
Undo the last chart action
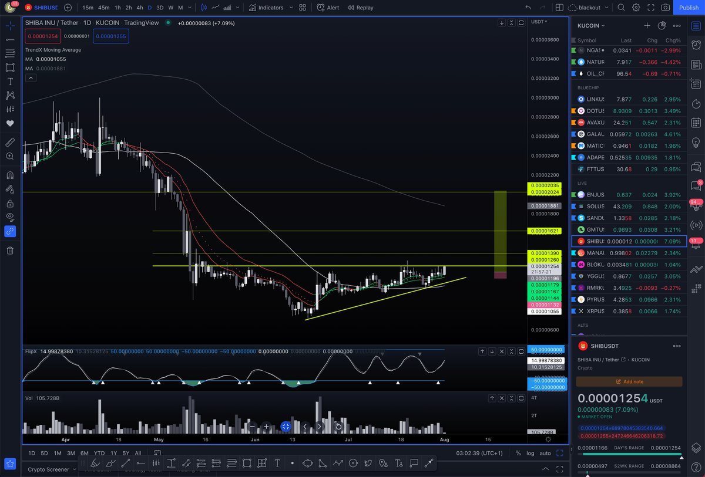point(528,8)
